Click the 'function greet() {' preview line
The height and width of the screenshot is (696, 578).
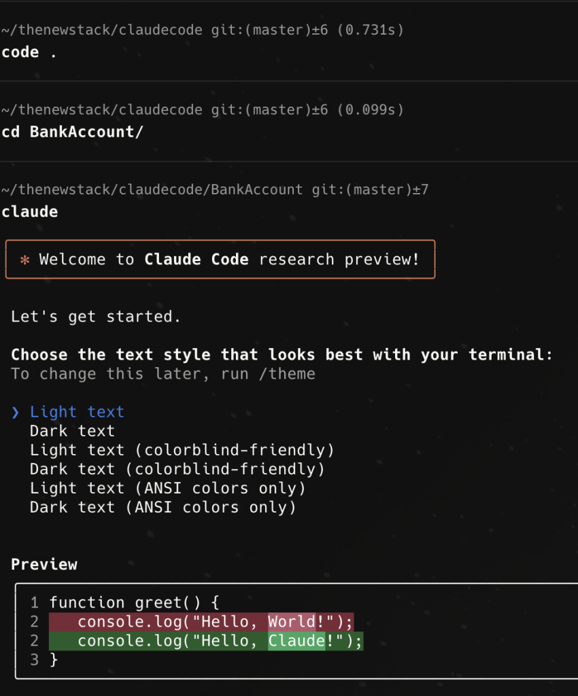point(134,603)
